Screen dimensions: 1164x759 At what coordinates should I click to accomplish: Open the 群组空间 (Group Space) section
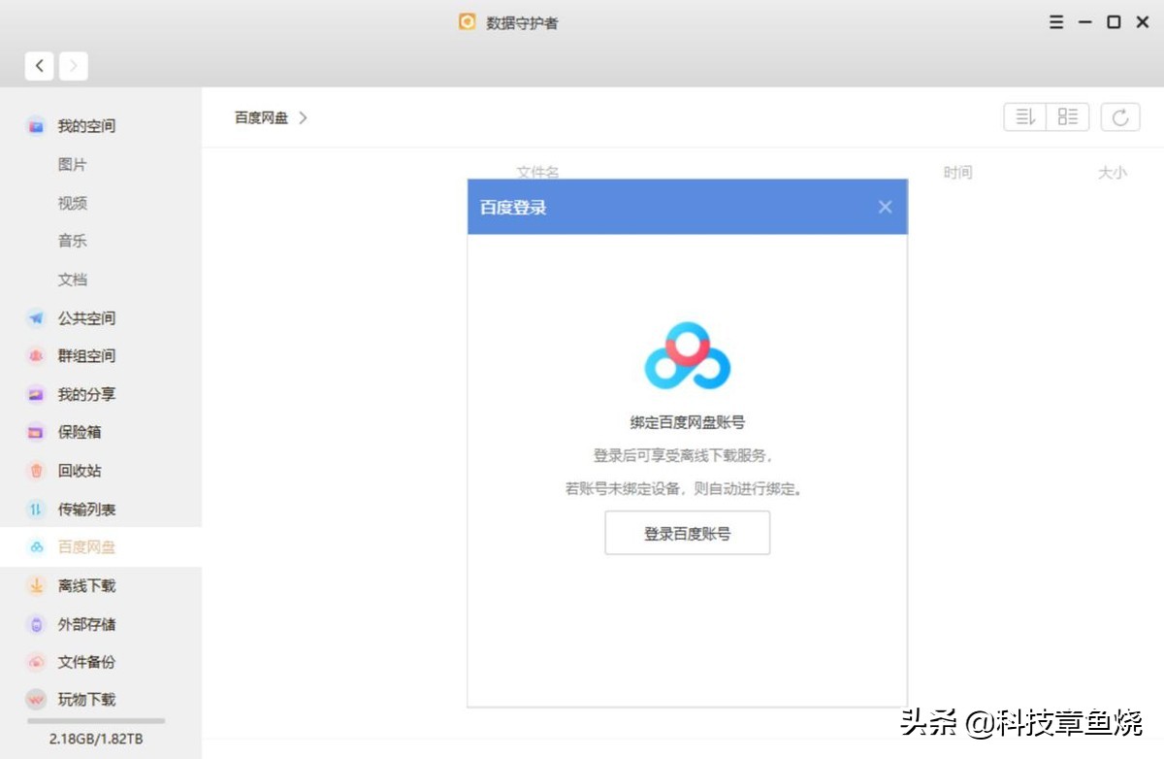(x=87, y=355)
